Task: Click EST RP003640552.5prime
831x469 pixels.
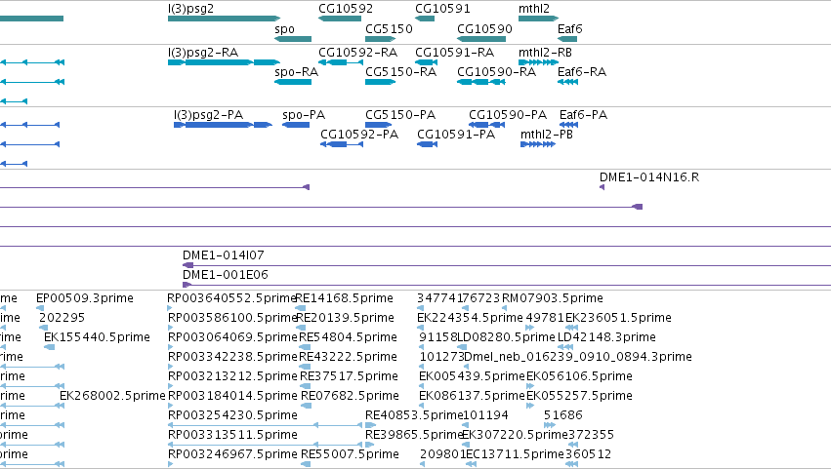Action: click(x=231, y=298)
